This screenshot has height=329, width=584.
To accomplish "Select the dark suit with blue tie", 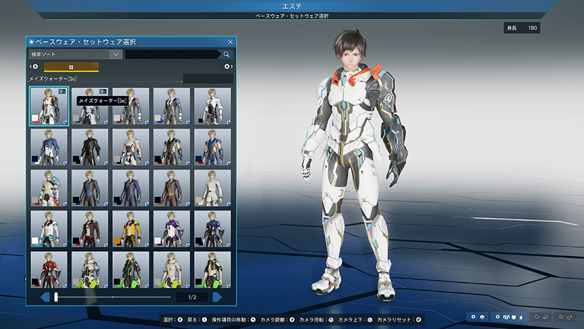I will coord(90,188).
